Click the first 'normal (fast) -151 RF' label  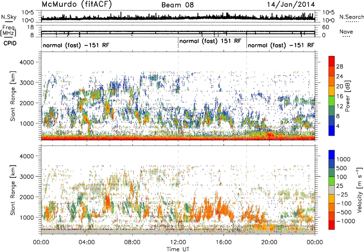[x=76, y=45]
